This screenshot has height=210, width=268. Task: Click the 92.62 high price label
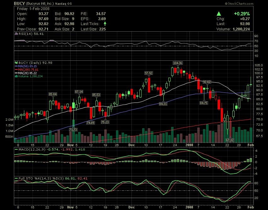click(207, 82)
